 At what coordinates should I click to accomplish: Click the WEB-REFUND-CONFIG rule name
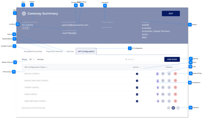(35, 101)
